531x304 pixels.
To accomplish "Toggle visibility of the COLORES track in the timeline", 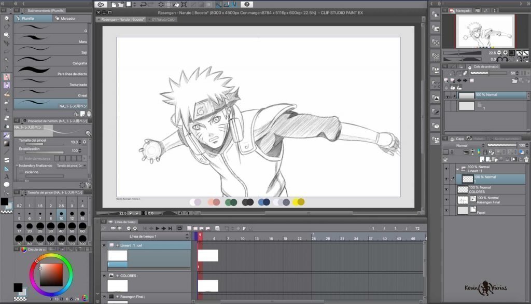I will [104, 276].
